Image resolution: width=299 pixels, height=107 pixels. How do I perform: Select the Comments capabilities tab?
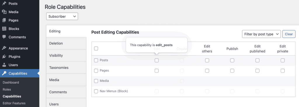(66, 92)
